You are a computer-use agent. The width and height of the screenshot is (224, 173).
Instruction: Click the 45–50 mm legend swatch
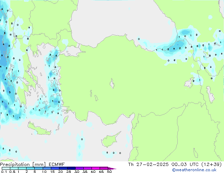point(104,168)
